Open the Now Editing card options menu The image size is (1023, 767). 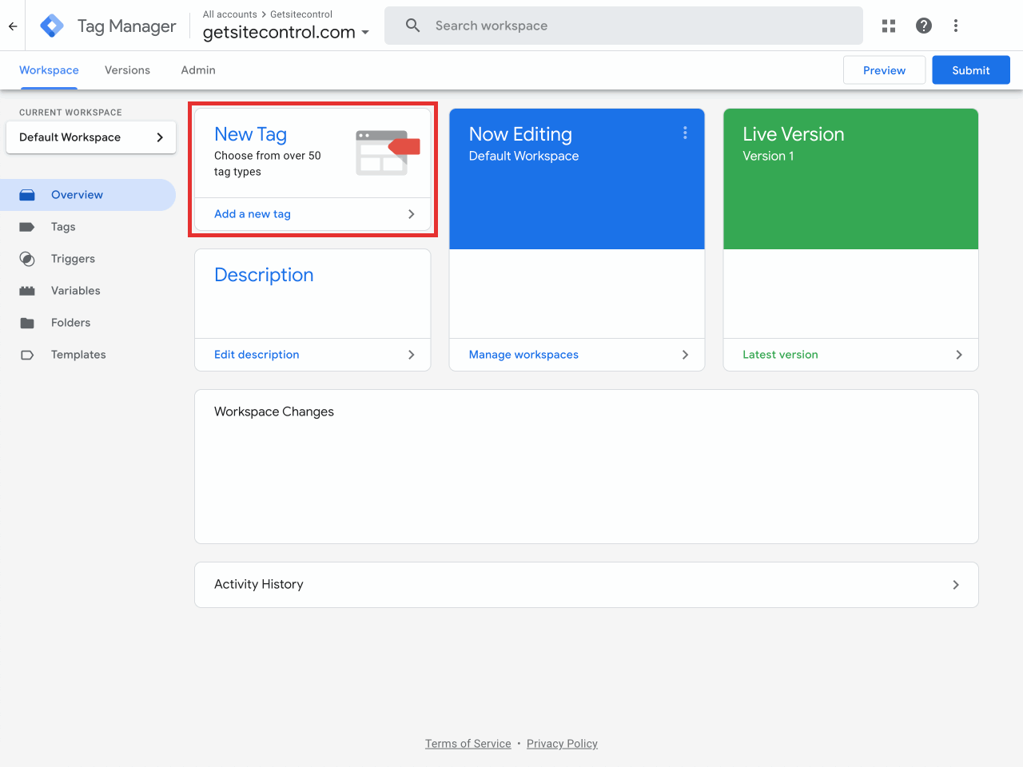[x=685, y=133]
